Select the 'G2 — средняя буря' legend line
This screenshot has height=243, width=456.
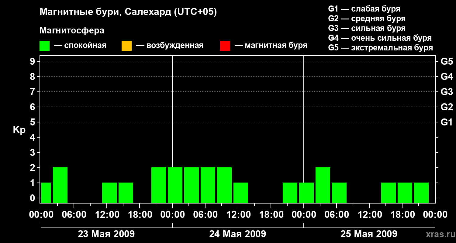tap(367, 19)
